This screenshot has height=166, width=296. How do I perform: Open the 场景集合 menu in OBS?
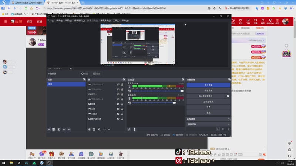(x=105, y=21)
